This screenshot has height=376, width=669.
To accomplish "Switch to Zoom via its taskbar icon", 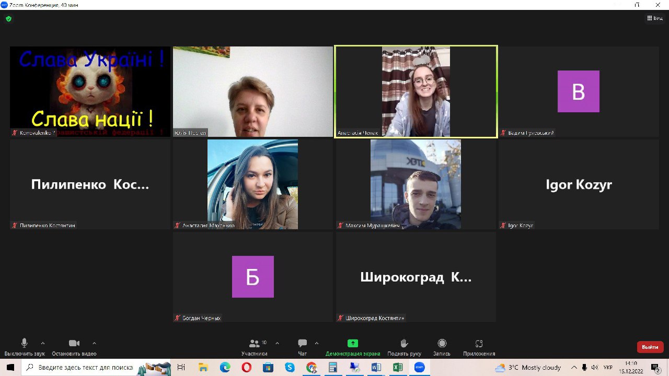I will pyautogui.click(x=419, y=368).
